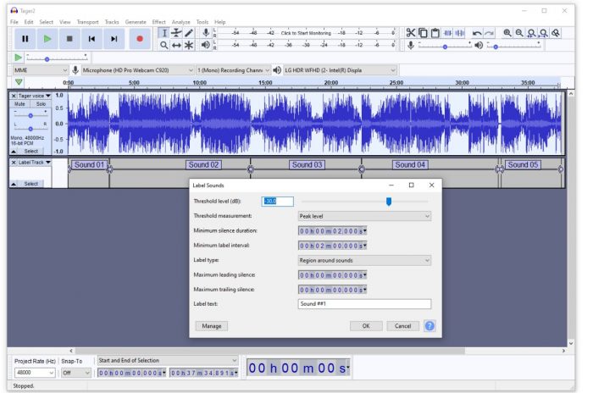This screenshot has height=393, width=593.
Task: Click the Threshold level slider handle
Action: pyautogui.click(x=389, y=202)
